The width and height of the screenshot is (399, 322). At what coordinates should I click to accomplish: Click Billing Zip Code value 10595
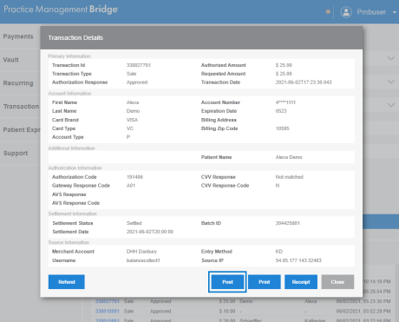(283, 128)
